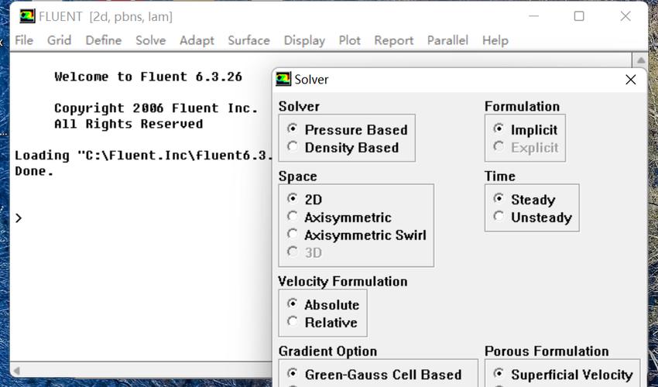The height and width of the screenshot is (387, 658).
Task: Click the 'Gradient Option' group label
Action: click(x=327, y=351)
